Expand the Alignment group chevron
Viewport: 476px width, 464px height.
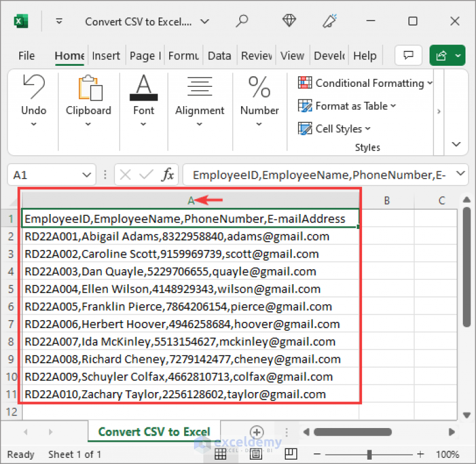[x=199, y=124]
